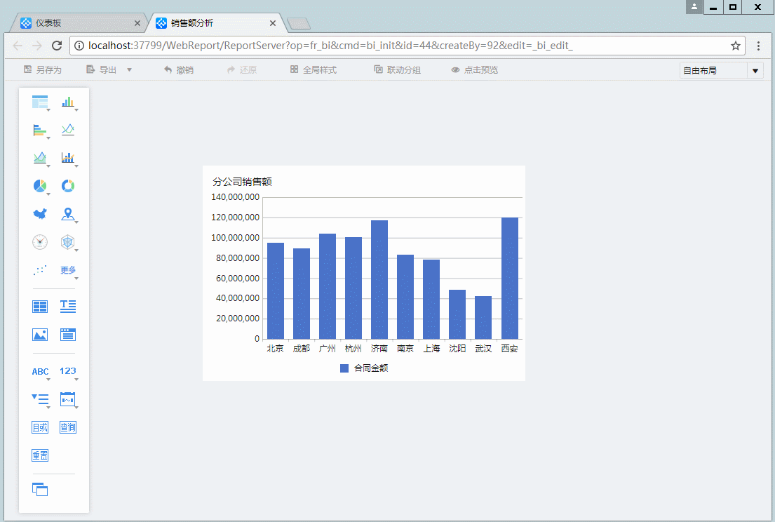Viewport: 775px width, 522px height.
Task: Click the 武汉 bar in the chart
Action: (x=483, y=317)
